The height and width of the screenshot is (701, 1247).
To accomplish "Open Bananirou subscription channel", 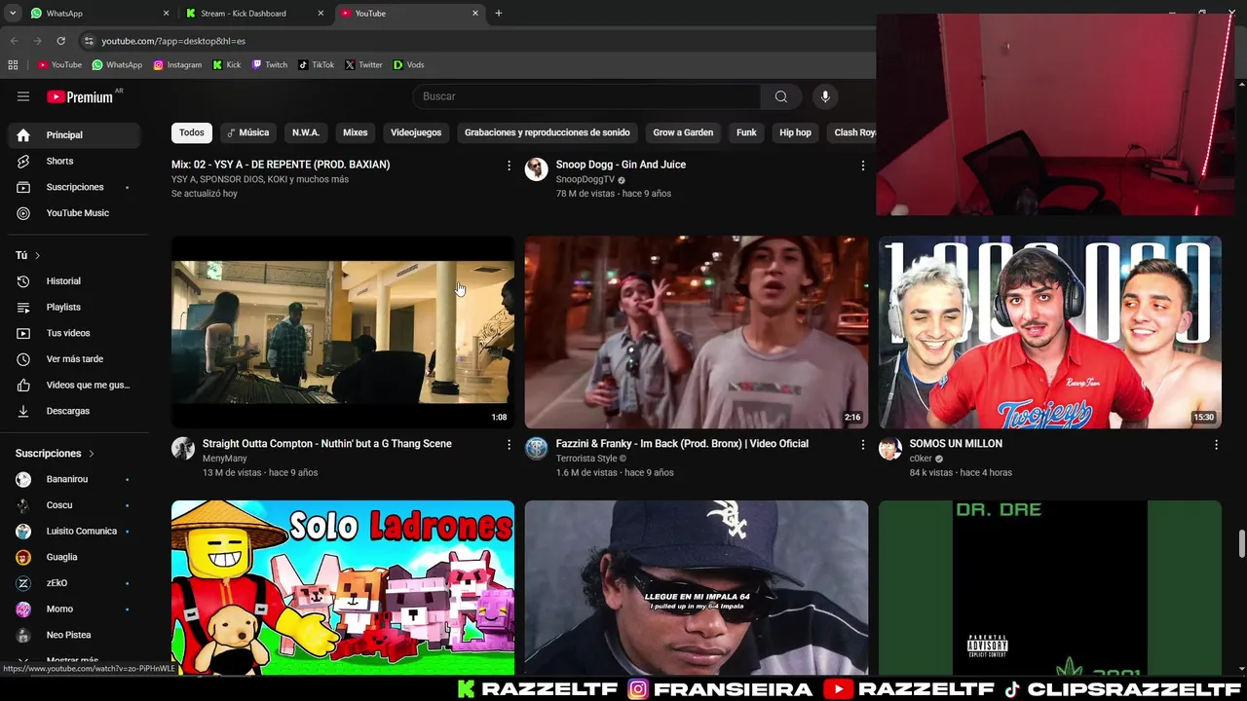I will point(74,480).
